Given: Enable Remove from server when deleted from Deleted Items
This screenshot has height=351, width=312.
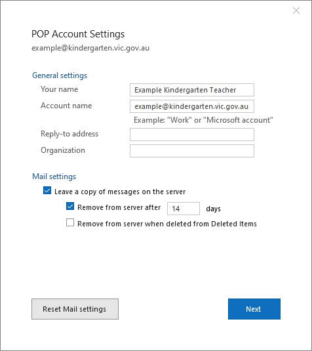Looking at the screenshot, I should (70, 222).
